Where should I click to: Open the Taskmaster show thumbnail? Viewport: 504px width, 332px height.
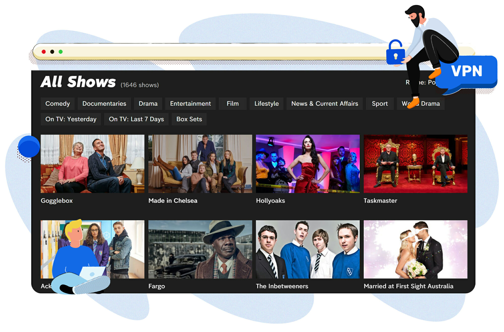415,164
